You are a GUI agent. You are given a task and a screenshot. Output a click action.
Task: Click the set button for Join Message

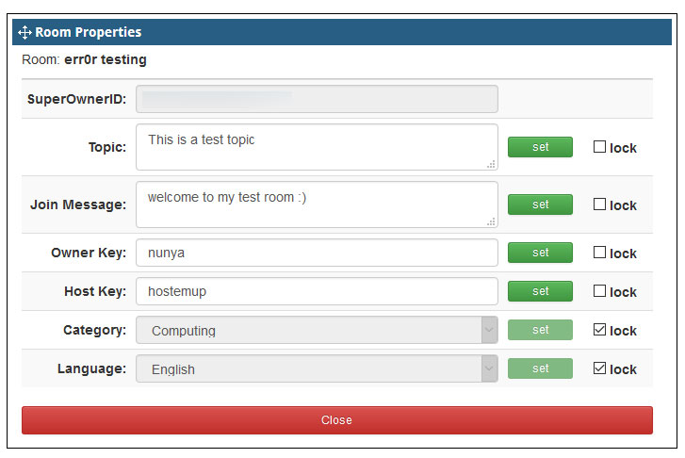pyautogui.click(x=540, y=204)
